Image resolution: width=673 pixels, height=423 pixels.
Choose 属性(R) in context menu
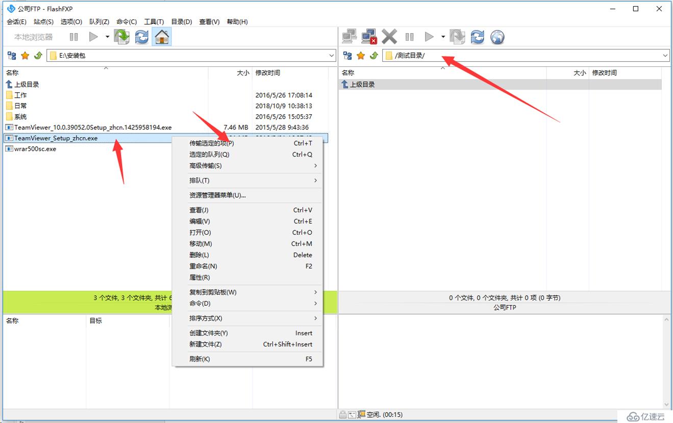(x=247, y=277)
